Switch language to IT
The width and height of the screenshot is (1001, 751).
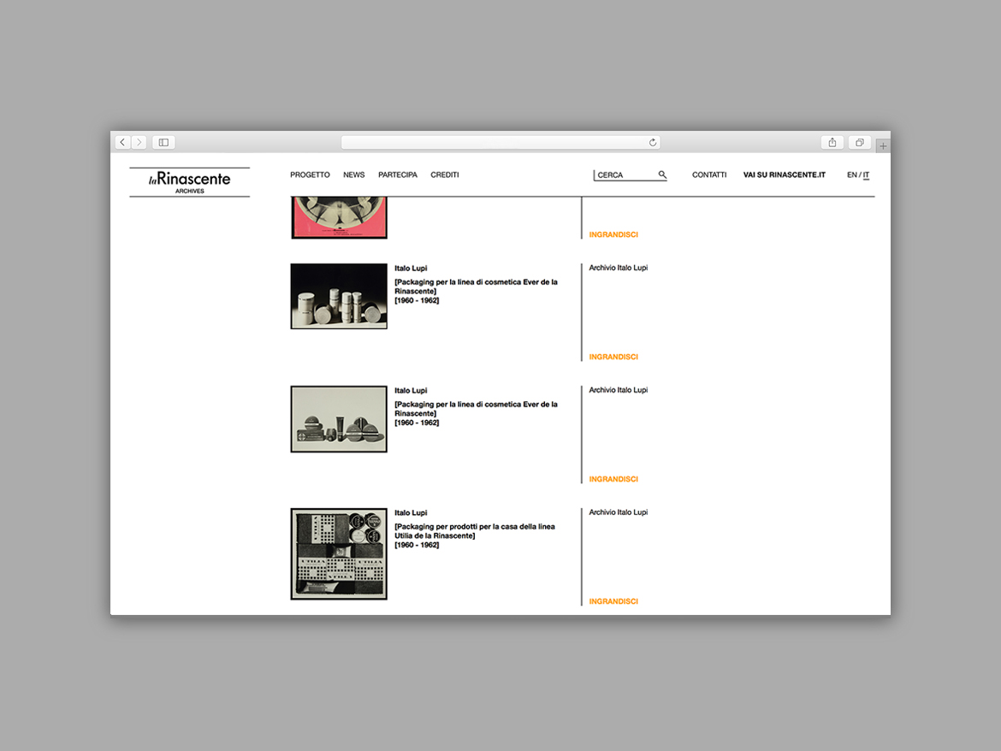pos(867,174)
